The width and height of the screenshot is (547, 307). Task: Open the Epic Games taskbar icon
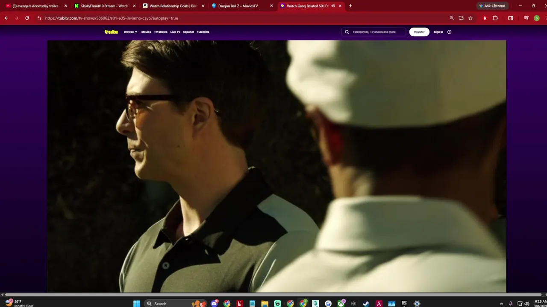[x=404, y=304]
